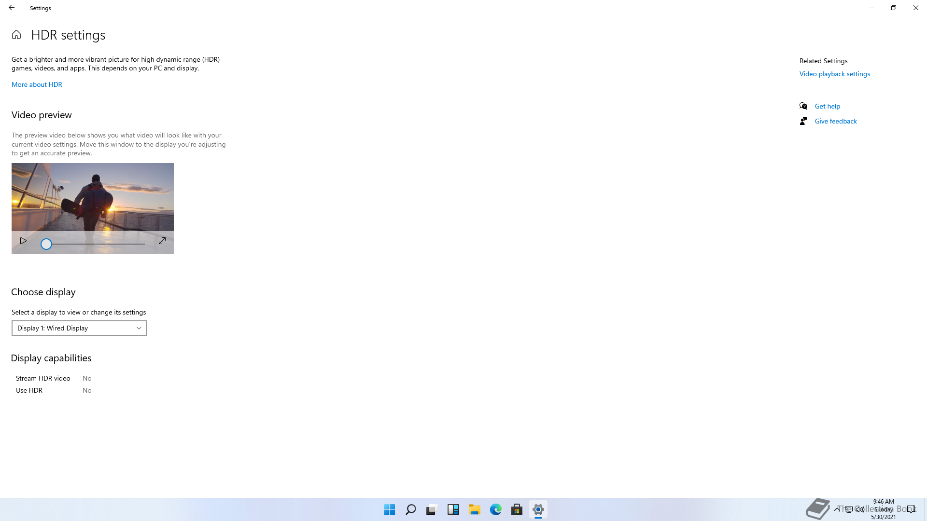
Task: Click the Give feedback person icon
Action: (x=803, y=121)
